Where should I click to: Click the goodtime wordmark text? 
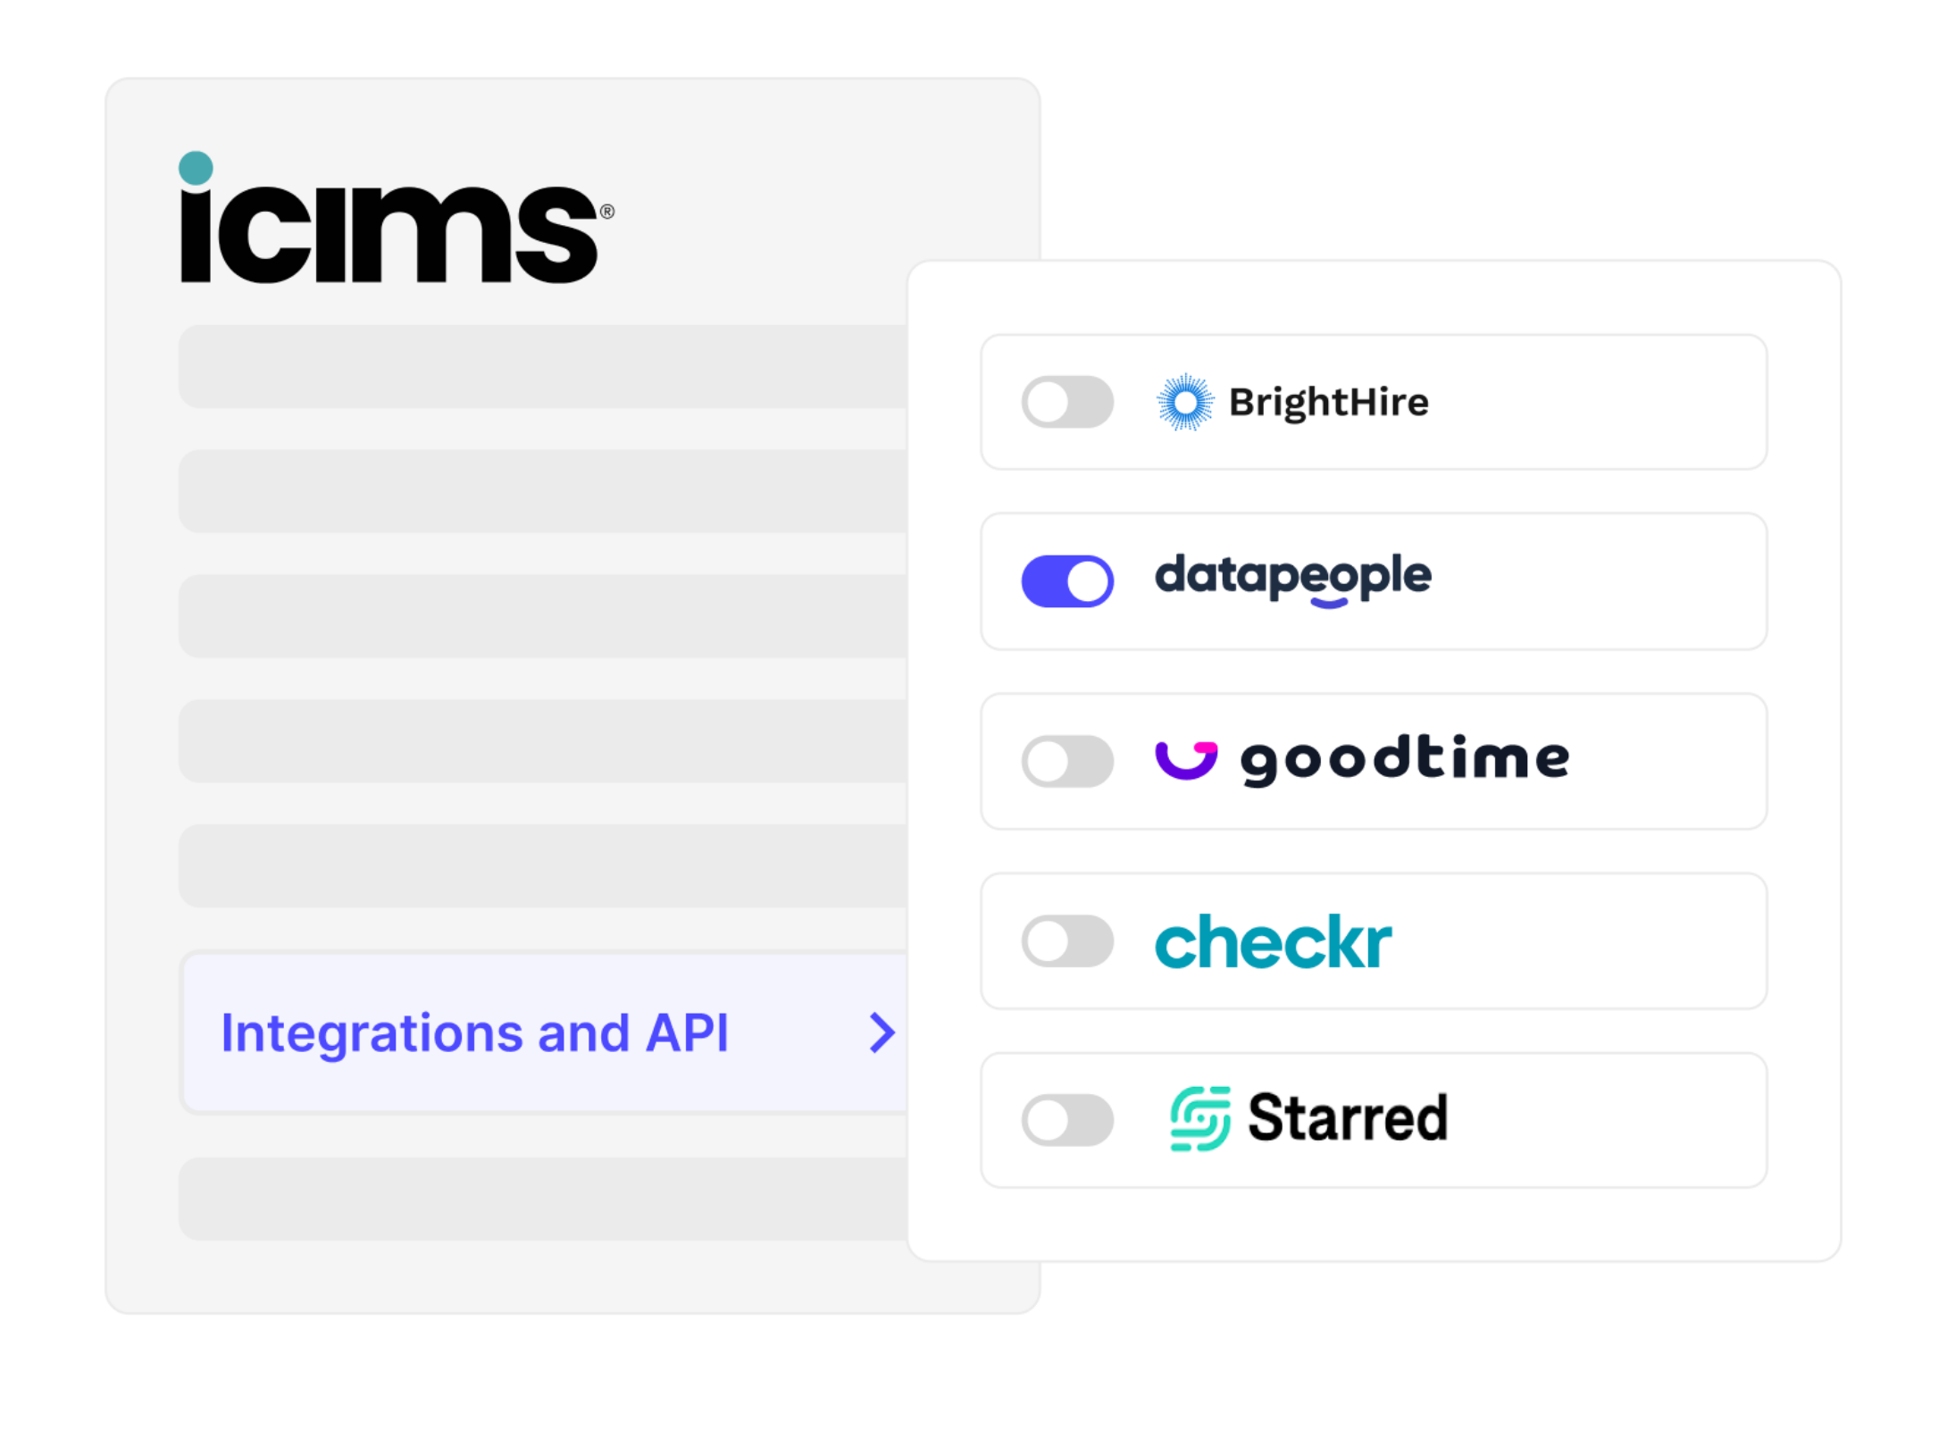coord(1404,759)
